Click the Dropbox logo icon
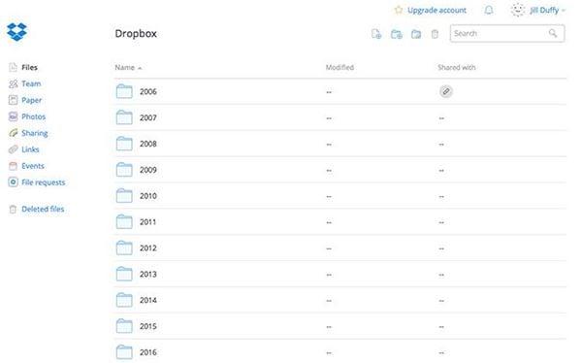Viewport: 582px width, 363px height. (16, 32)
